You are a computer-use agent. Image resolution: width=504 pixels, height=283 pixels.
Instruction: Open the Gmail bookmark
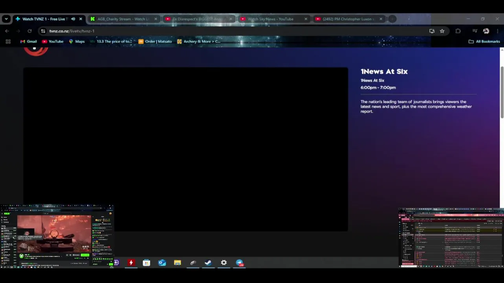[x=28, y=41]
